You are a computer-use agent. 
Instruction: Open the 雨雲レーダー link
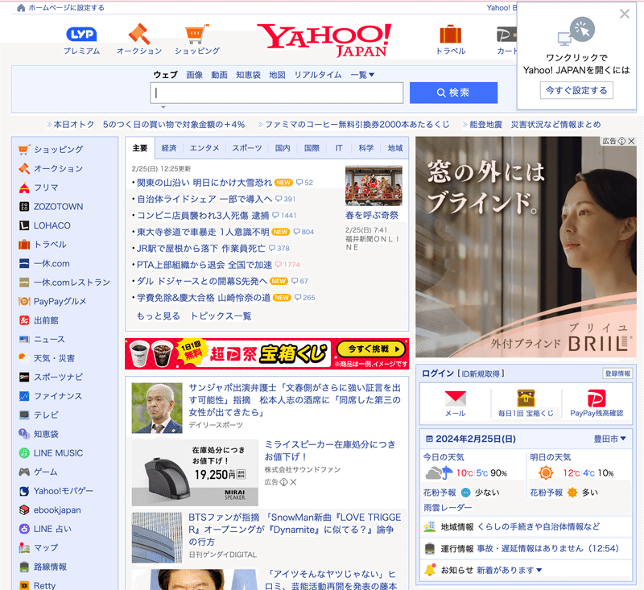coord(448,507)
